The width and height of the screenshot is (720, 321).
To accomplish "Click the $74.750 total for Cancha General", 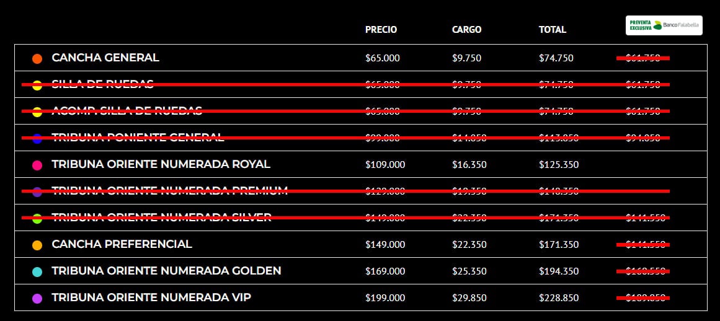I will pos(556,58).
